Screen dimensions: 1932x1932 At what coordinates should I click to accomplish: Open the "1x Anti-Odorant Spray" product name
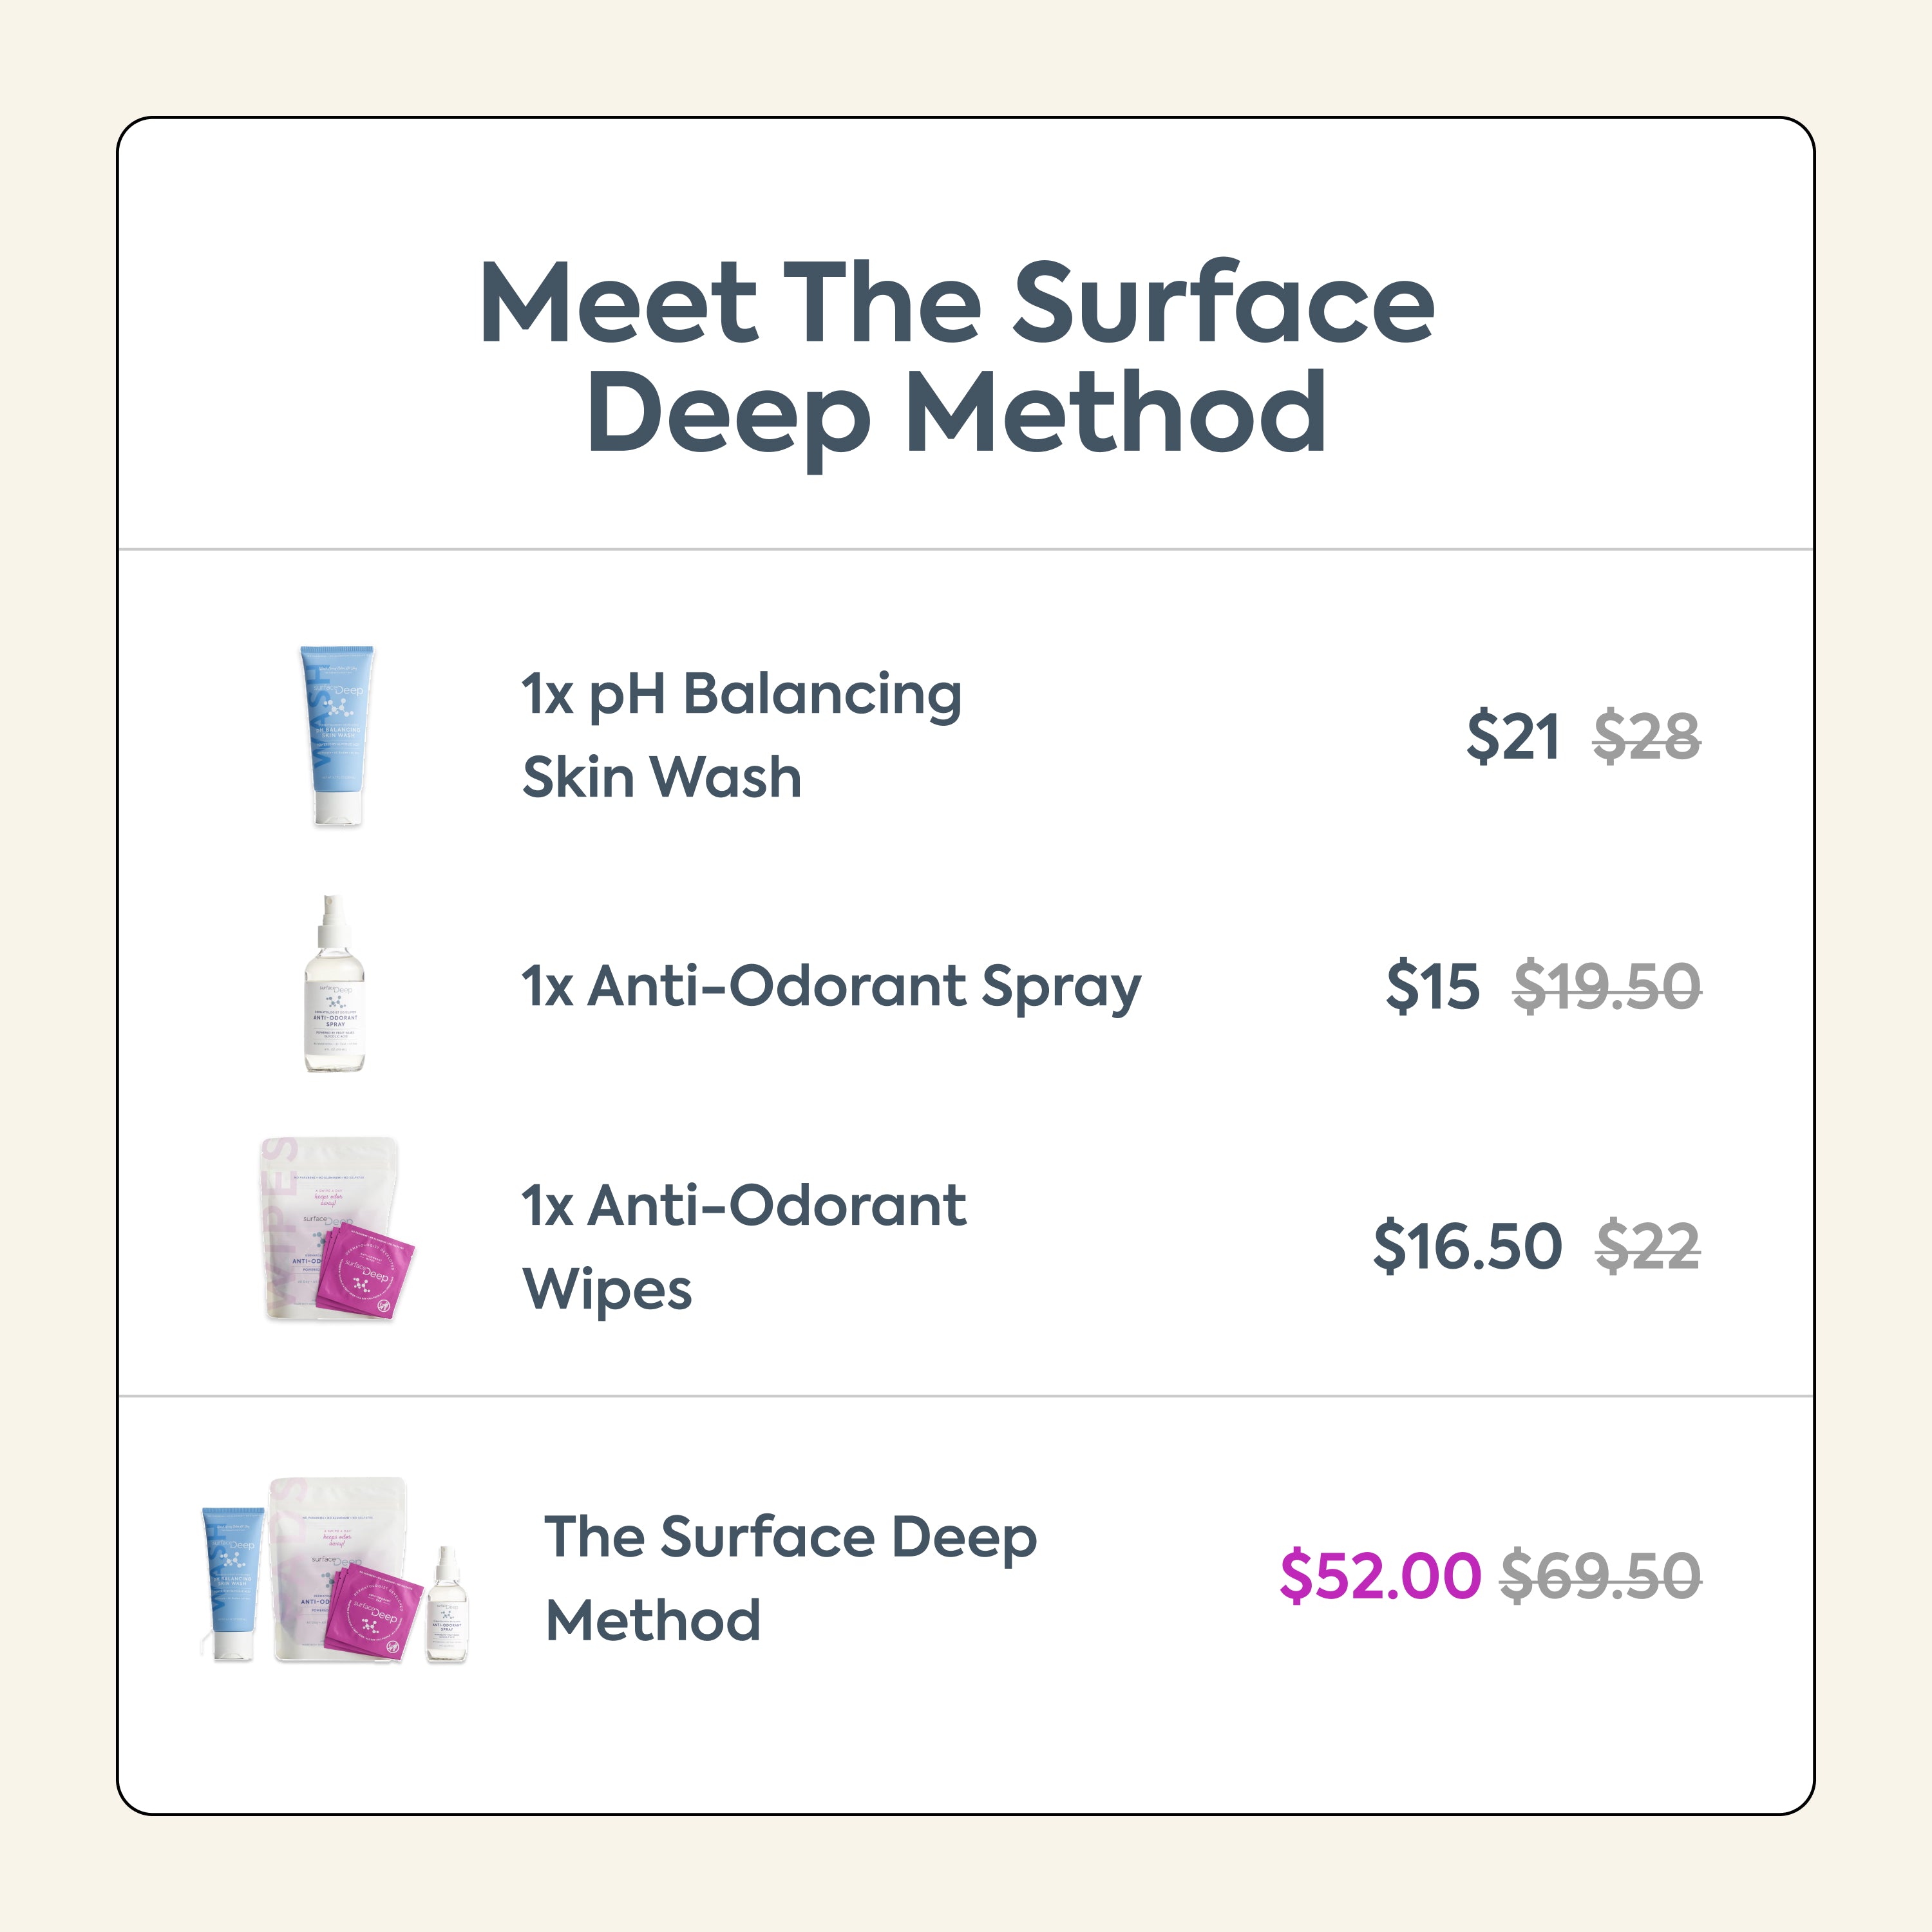[x=831, y=986]
